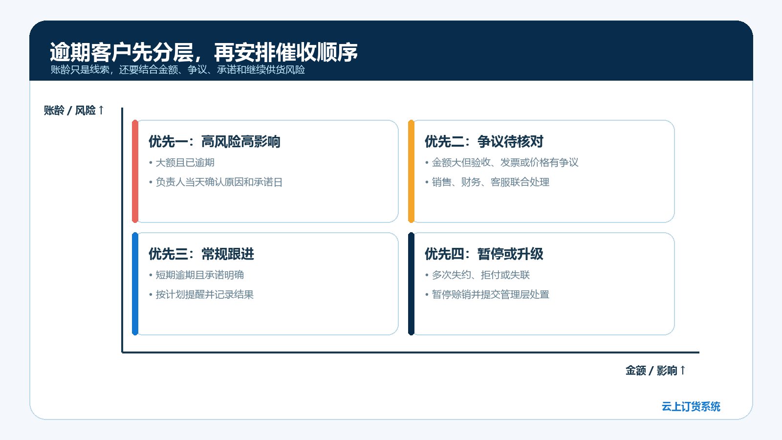The height and width of the screenshot is (440, 782).
Task: Select the subtitle beginning 账龄只是线索
Action: point(178,70)
